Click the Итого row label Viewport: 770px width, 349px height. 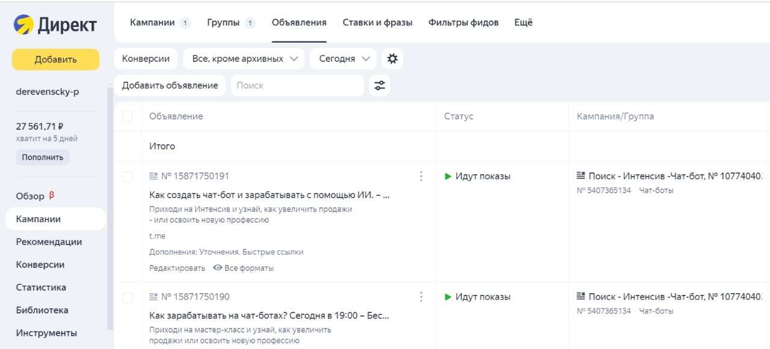(162, 147)
